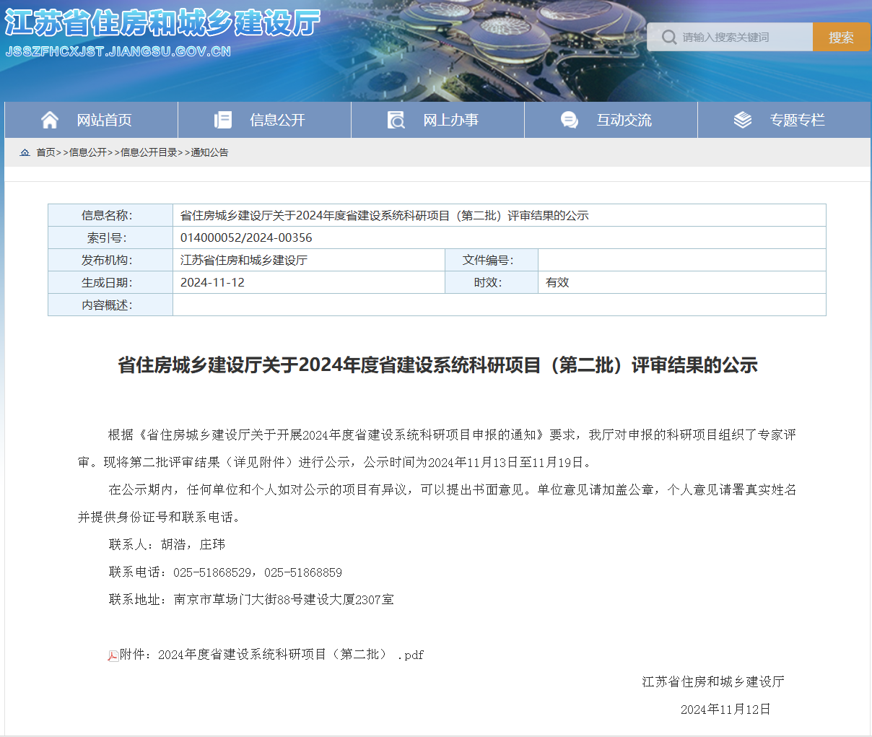
Task: Click the 文件编号 label cell
Action: click(492, 260)
